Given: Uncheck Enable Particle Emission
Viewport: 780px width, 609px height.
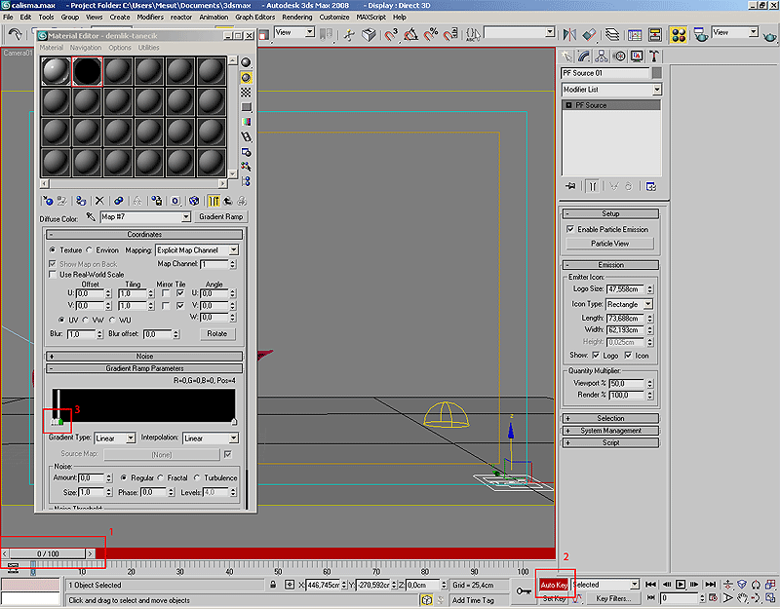Looking at the screenshot, I should click(570, 229).
